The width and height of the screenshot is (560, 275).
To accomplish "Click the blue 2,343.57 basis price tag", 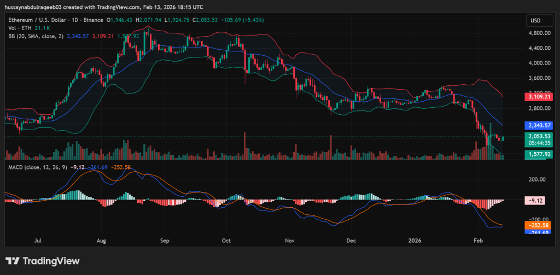I will point(538,125).
